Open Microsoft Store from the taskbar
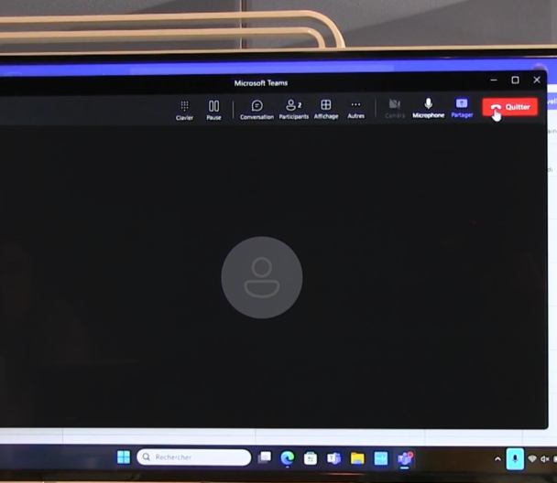The image size is (557, 483). coord(311,458)
